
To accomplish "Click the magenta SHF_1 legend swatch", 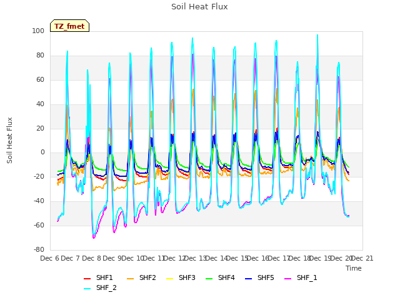I will click(287, 279).
